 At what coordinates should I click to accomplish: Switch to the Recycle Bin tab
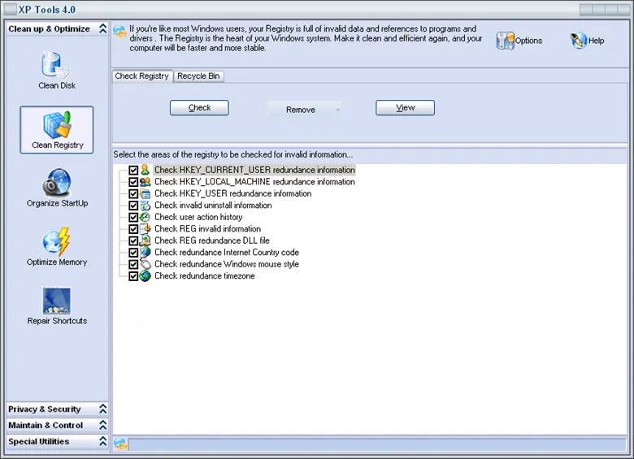point(198,76)
